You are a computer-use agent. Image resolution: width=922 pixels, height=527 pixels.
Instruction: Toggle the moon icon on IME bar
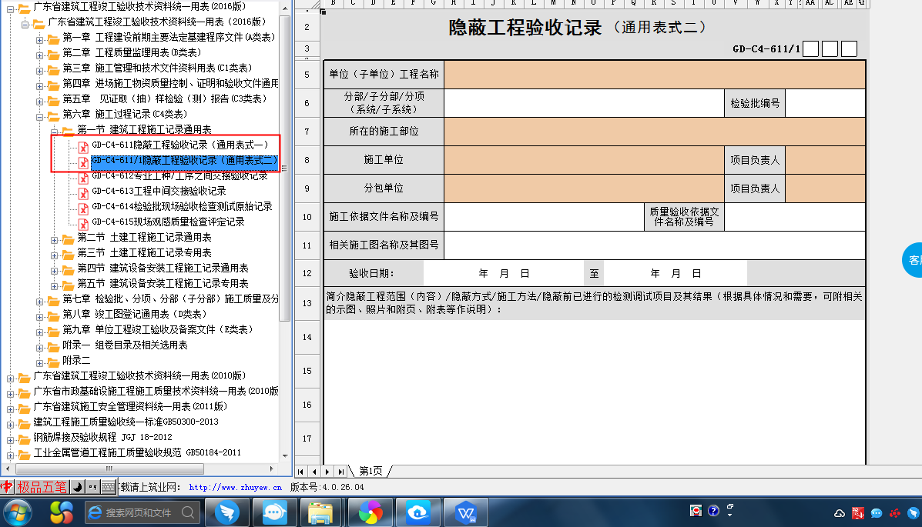pyautogui.click(x=77, y=487)
